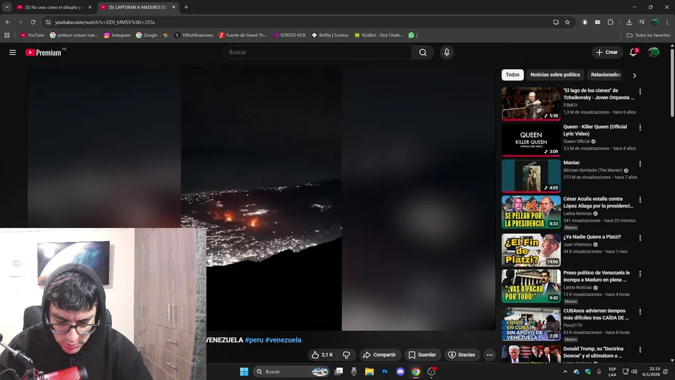Bookmark this page with star icon
This screenshot has height=380, width=675.
[x=567, y=22]
